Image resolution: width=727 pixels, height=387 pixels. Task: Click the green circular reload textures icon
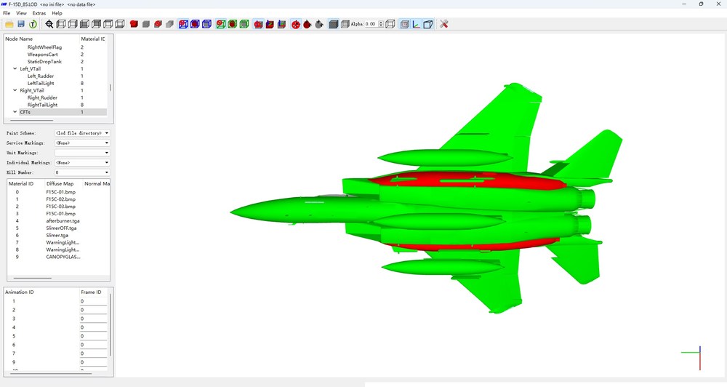tap(33, 24)
